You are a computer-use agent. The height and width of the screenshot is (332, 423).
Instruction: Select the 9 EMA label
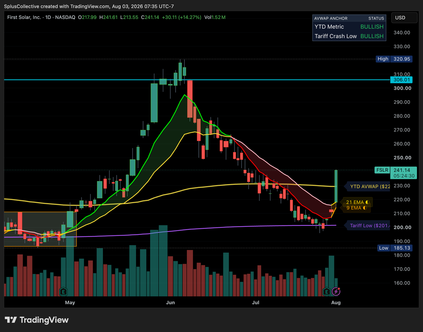[355, 208]
